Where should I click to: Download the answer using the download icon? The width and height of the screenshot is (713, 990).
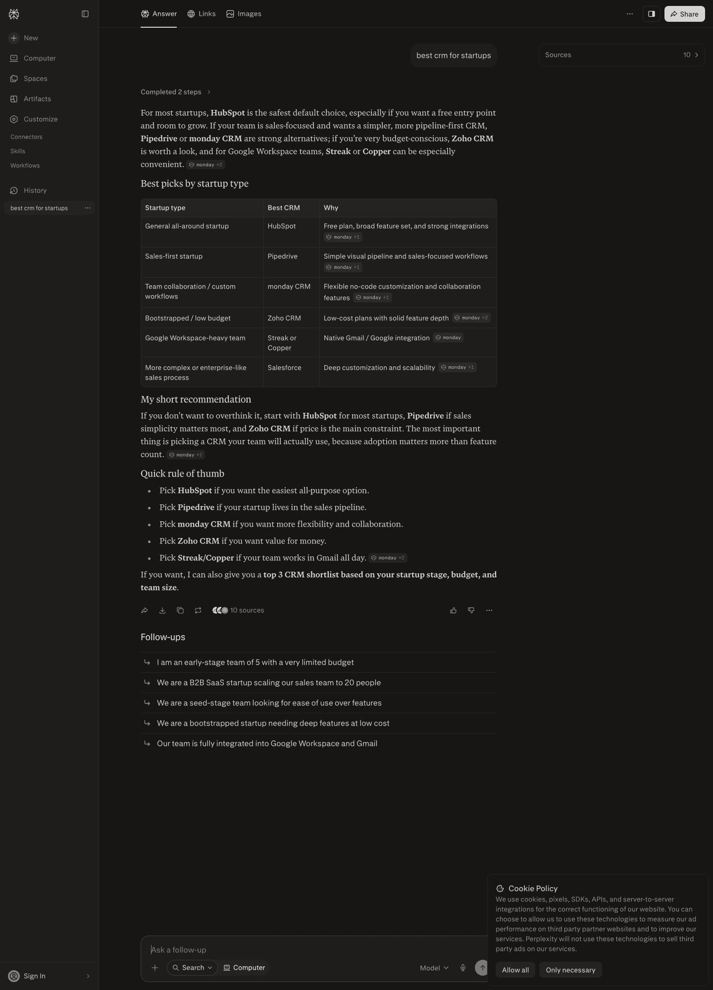(162, 610)
